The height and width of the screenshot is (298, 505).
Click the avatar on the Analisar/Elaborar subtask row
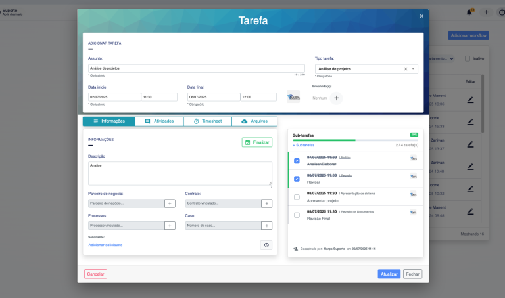414,158
